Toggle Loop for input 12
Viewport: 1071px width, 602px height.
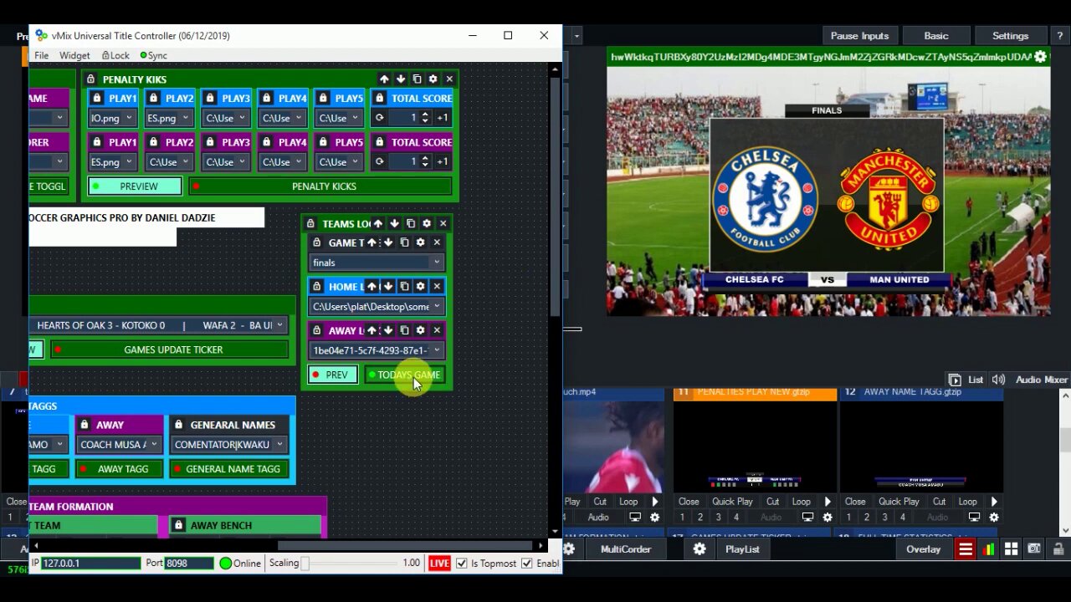[x=967, y=502]
